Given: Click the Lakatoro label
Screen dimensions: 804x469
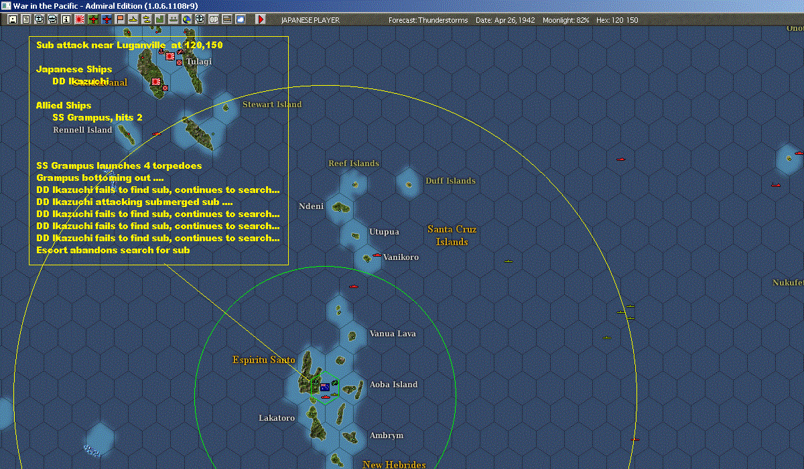Looking at the screenshot, I should 277,418.
